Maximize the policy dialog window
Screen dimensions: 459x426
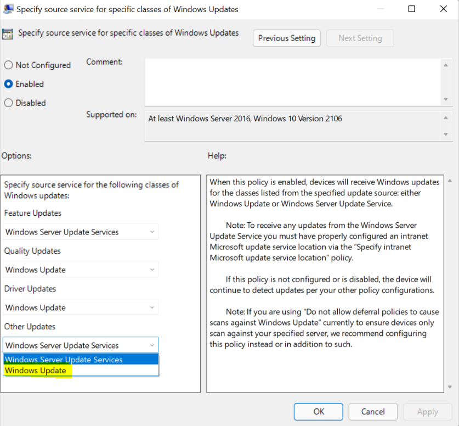click(x=412, y=9)
